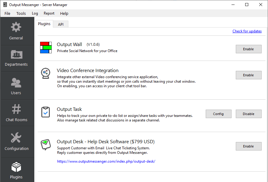Open the Report menu
268x182 pixels.
click(x=49, y=13)
